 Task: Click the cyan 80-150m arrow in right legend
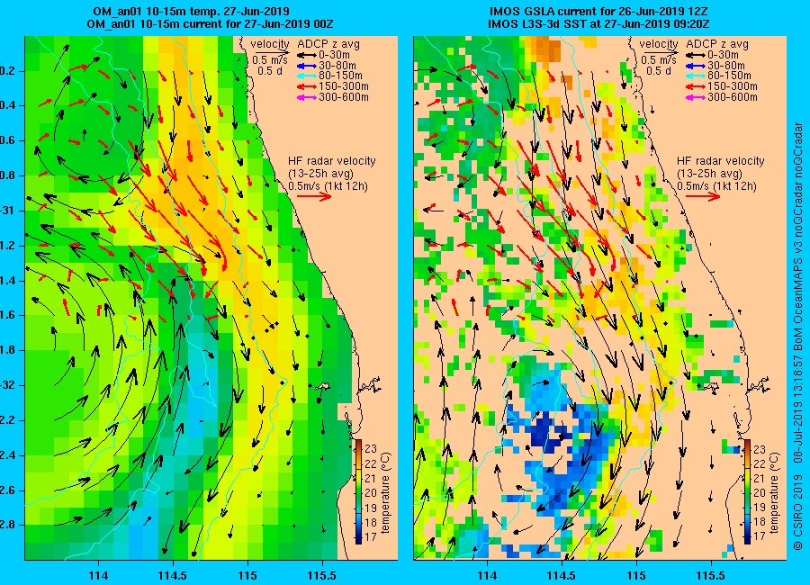(695, 76)
